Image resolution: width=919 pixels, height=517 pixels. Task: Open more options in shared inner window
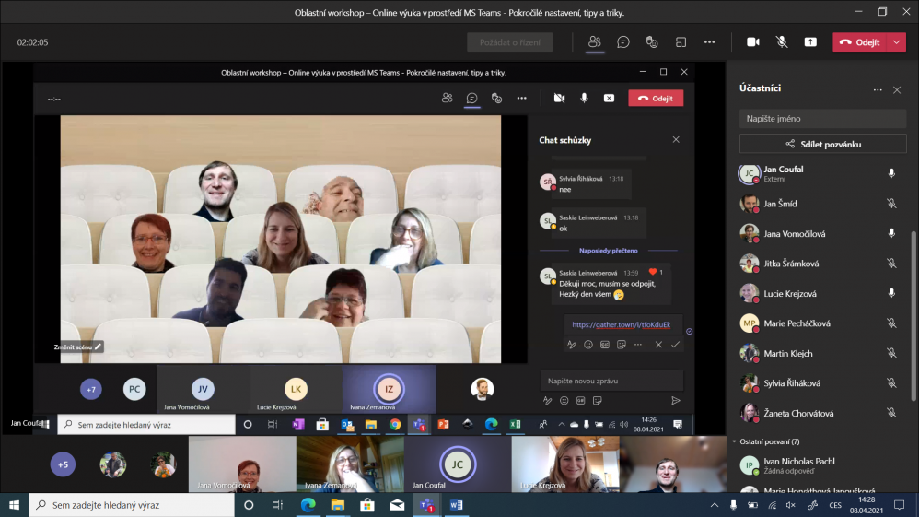521,98
